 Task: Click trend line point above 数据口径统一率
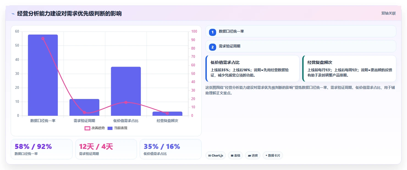click(x=43, y=38)
